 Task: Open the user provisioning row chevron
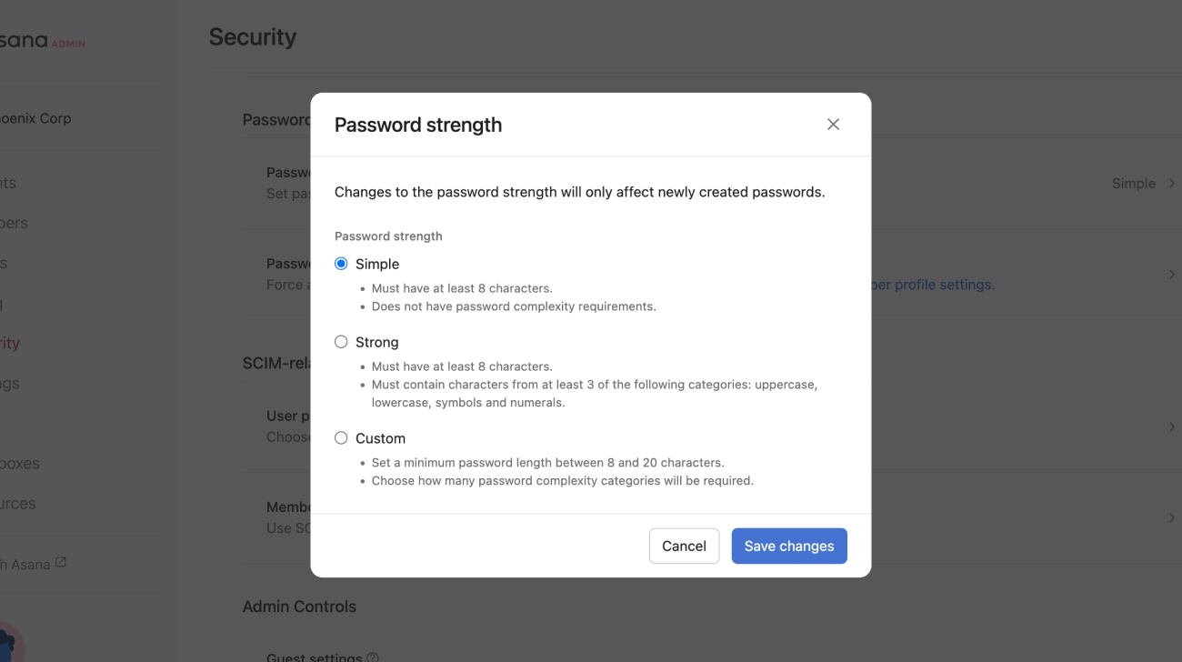coord(1172,426)
